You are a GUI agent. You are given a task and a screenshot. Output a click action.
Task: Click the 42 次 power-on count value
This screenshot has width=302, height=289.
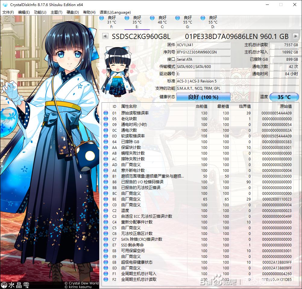point(284,66)
